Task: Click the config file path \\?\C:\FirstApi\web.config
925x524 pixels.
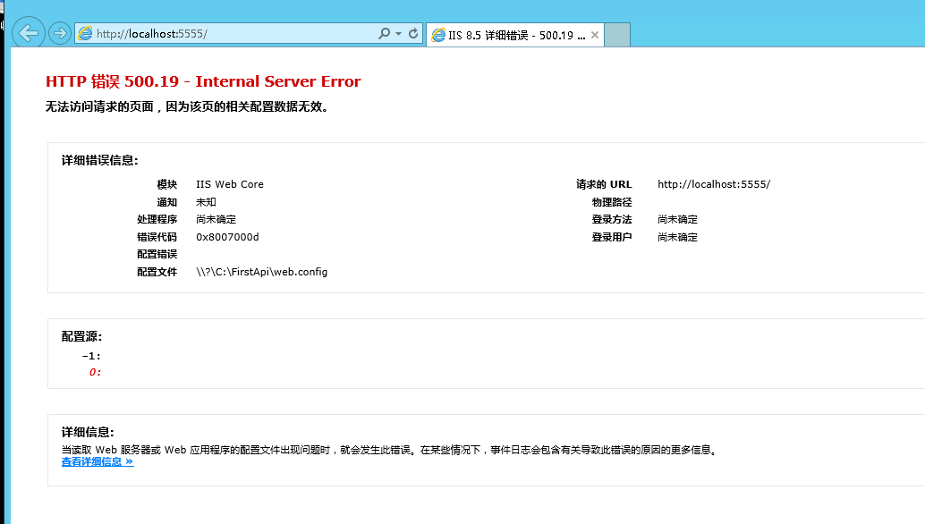Action: (x=261, y=272)
